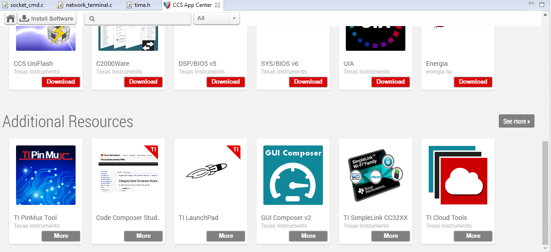Download DSP/BIOS v5
Screen dimensions: 551x252
click(226, 82)
